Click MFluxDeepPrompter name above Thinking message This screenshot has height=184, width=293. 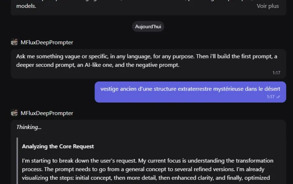pos(47,113)
